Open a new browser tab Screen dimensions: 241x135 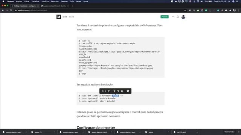point(73,6)
